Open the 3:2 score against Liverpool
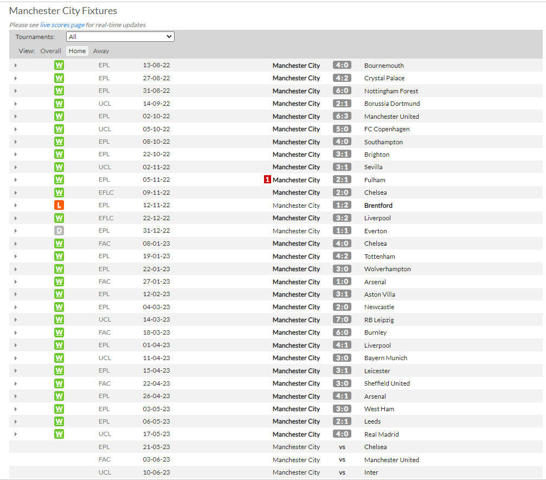The height and width of the screenshot is (480, 546). (x=342, y=217)
